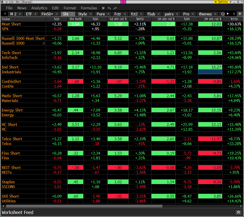Screen dimensions: 244x217
Task: Click the yellow Options button
Action: click(221, 2)
